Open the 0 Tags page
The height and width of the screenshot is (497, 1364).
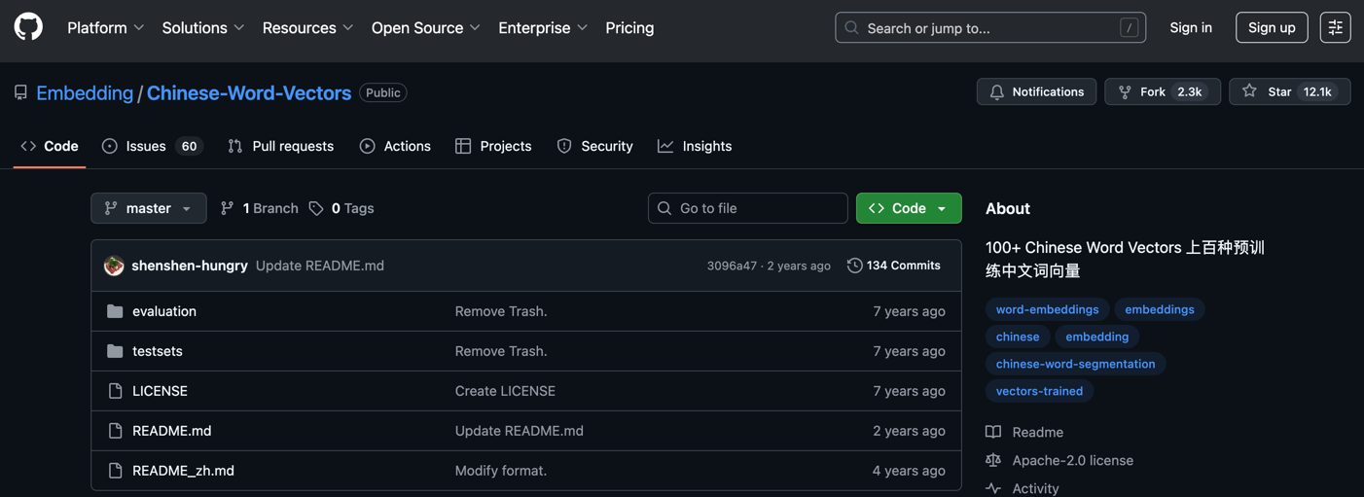coord(341,208)
